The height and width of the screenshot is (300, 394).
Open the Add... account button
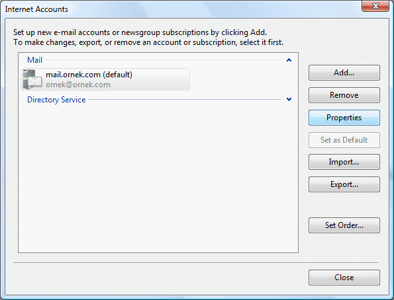coord(344,73)
